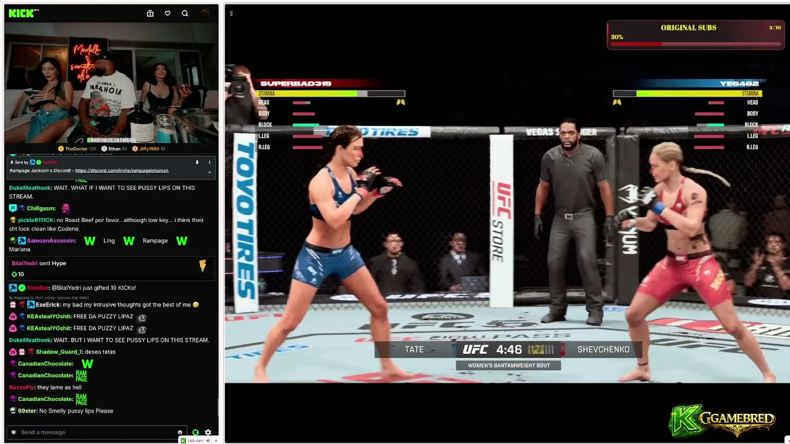Open the clips icon in the Kick header
This screenshot has height=444, width=790.
(150, 13)
